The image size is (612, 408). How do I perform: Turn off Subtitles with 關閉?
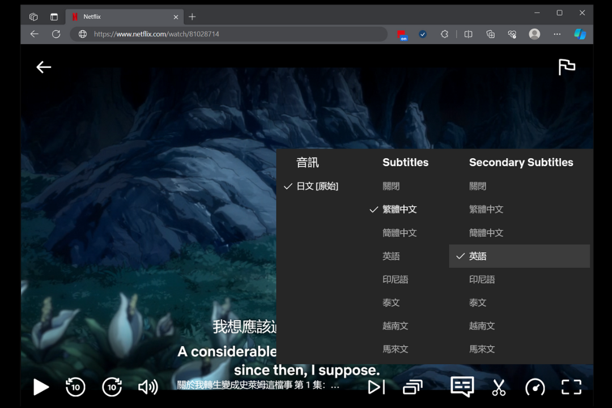coord(391,186)
